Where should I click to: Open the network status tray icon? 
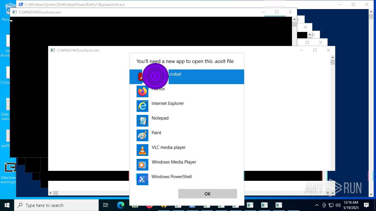pos(331,205)
